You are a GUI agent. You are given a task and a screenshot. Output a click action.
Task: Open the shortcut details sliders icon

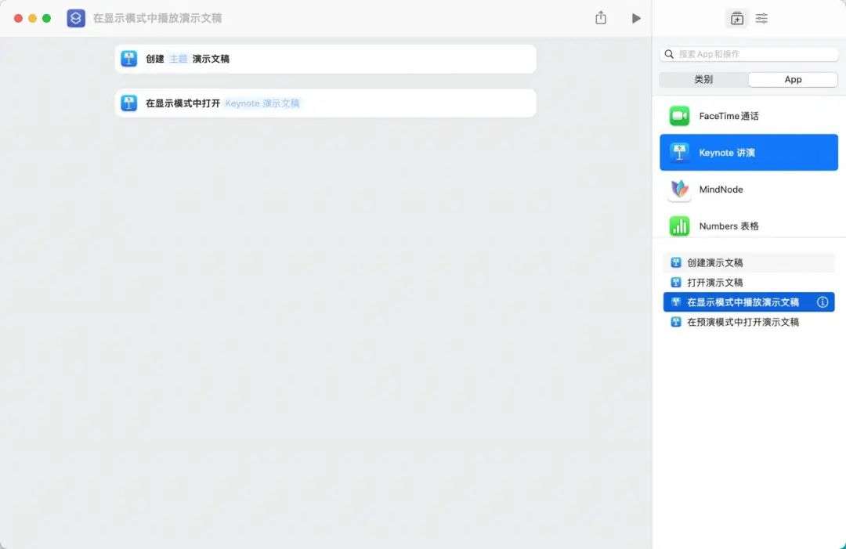click(x=761, y=18)
